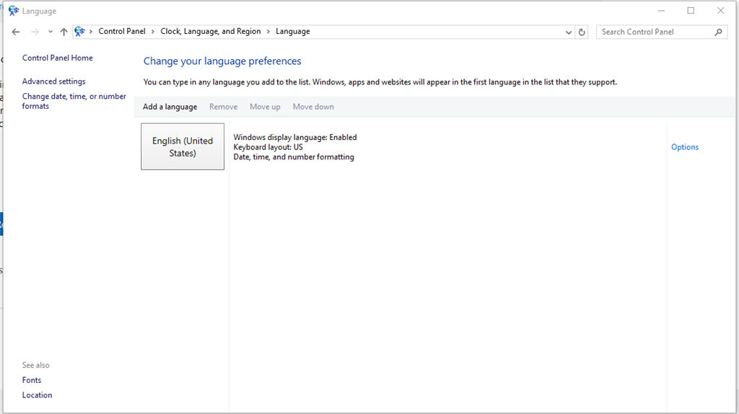
Task: Expand the address bar history dropdown
Action: coord(569,32)
